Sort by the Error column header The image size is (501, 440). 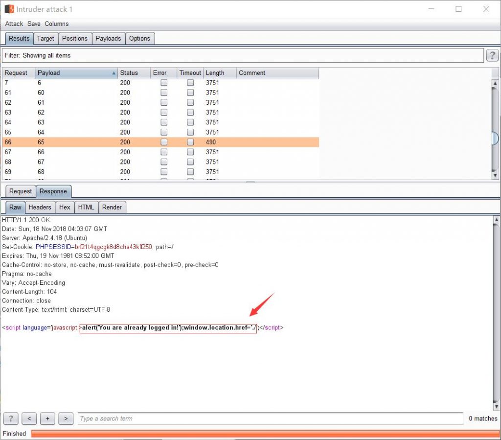[163, 73]
